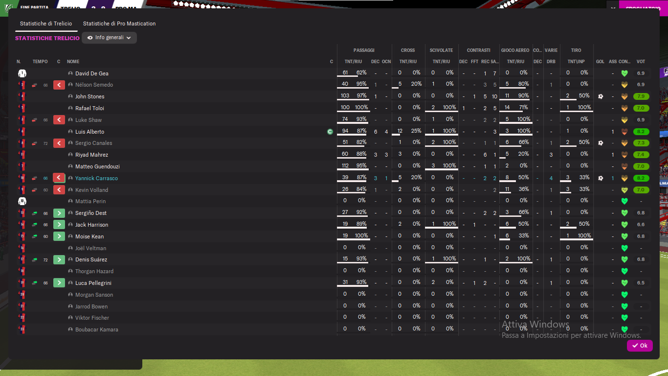668x376 pixels.
Task: Click the condition heart icon for Mattia Perin
Action: (624, 201)
